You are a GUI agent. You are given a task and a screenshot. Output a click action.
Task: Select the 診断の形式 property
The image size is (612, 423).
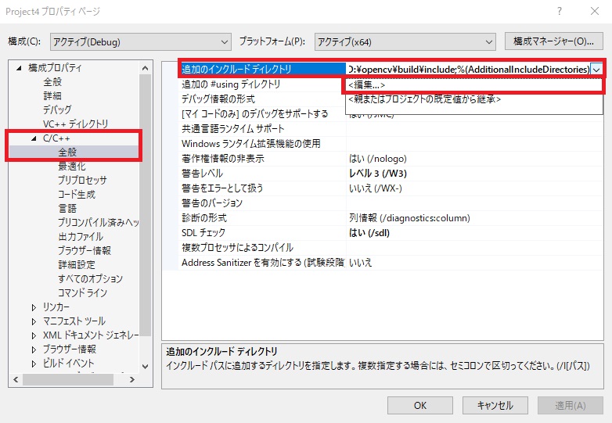click(203, 217)
